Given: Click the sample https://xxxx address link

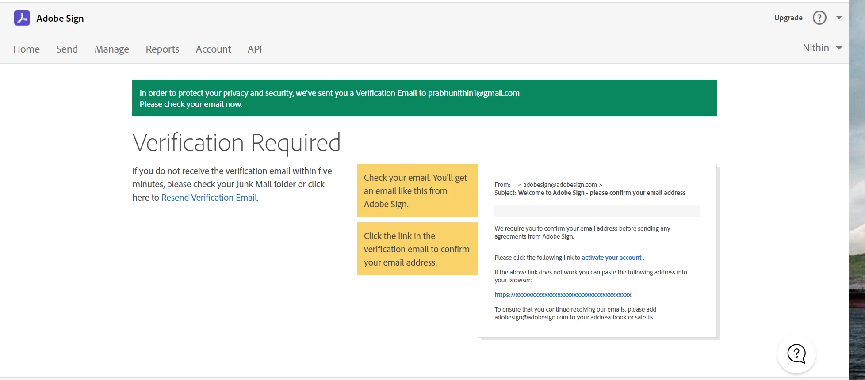Looking at the screenshot, I should (x=563, y=295).
